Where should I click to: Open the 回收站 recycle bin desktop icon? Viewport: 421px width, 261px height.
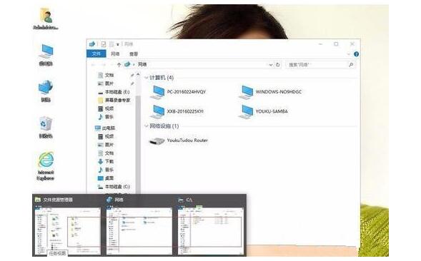click(x=46, y=127)
